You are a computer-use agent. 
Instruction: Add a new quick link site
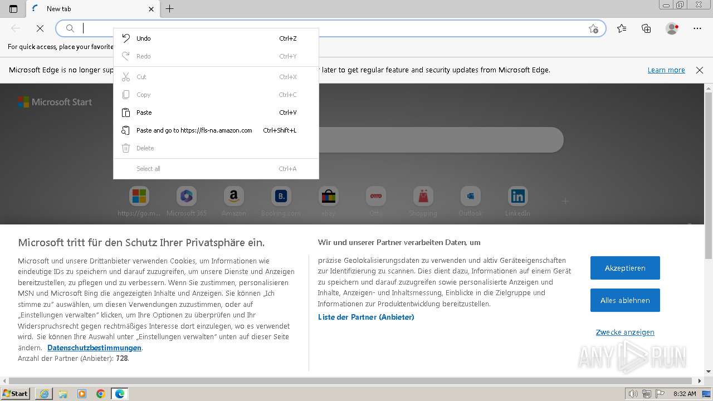[565, 201]
